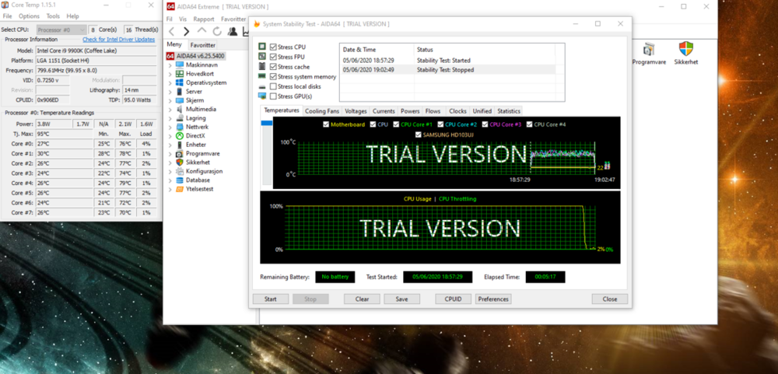Select the DirectX Xbox icon in tree
Image resolution: width=778 pixels, height=374 pixels.
coord(180,136)
